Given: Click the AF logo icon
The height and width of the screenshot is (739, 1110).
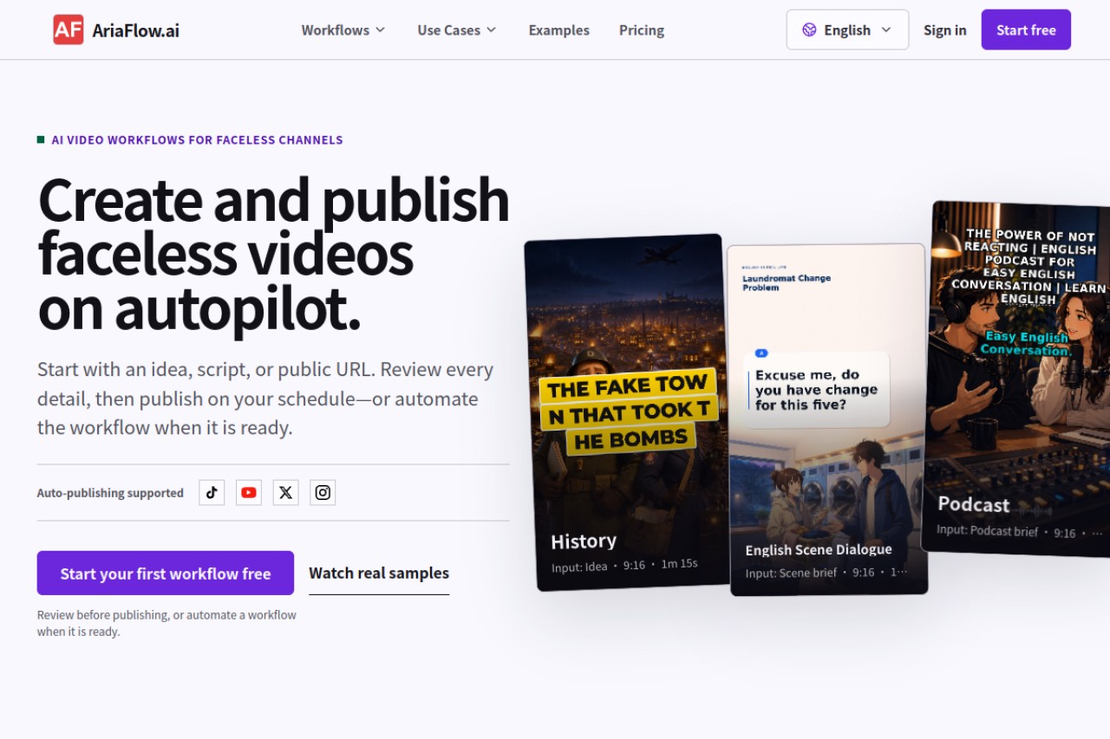Looking at the screenshot, I should [69, 29].
